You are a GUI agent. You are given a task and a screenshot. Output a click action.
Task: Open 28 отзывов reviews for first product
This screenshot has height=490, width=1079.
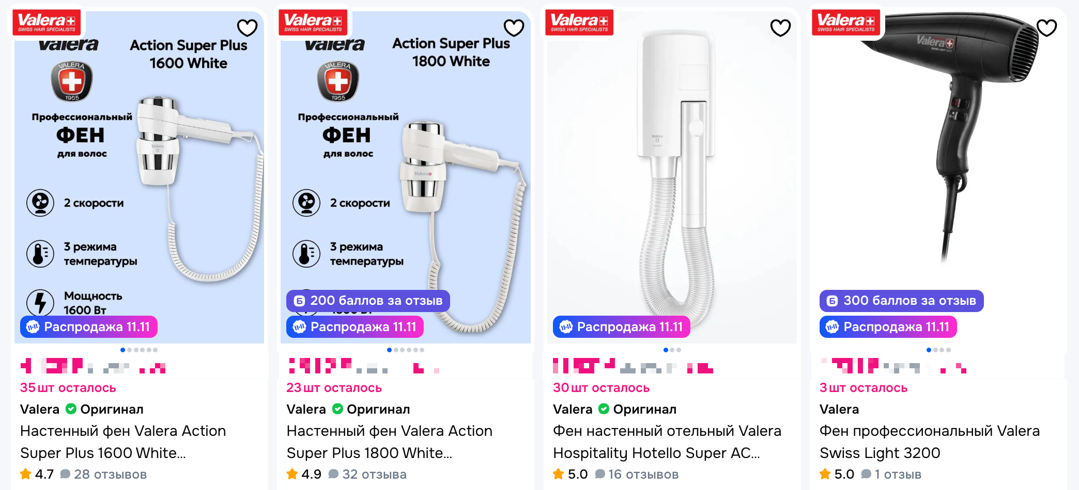tap(110, 474)
